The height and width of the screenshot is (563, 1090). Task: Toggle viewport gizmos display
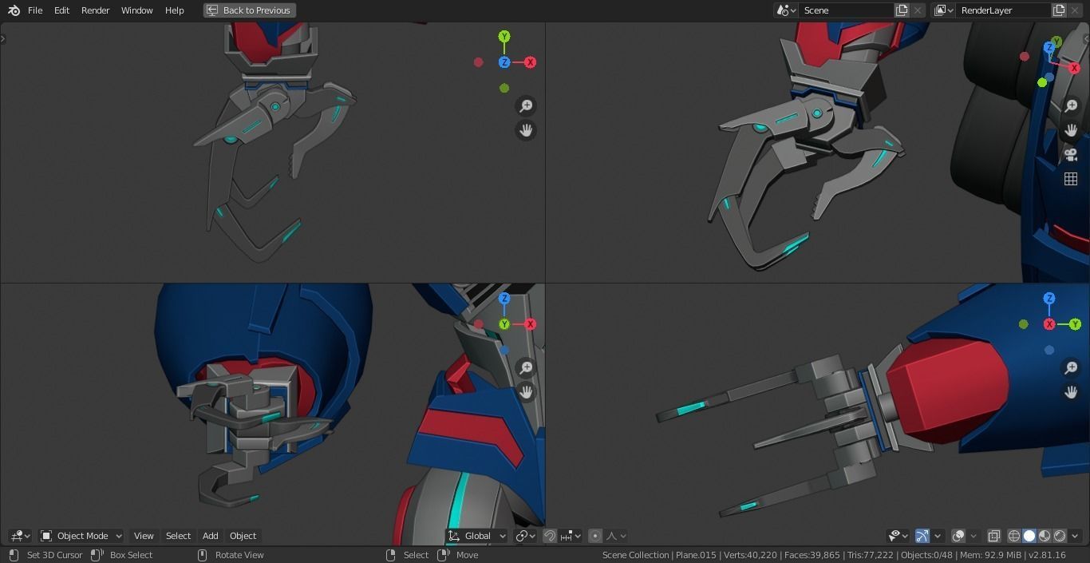point(922,536)
